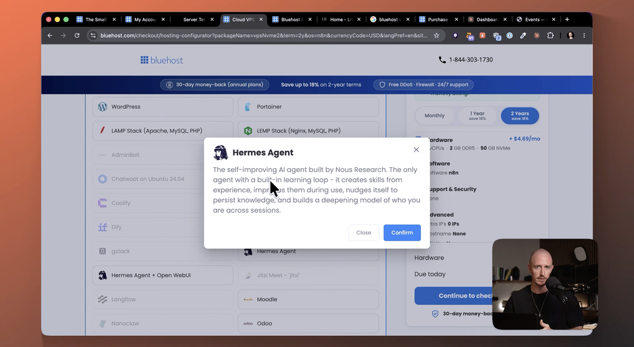Choose LAMP Stack (Apache, MySQL, PHP)

click(x=163, y=131)
